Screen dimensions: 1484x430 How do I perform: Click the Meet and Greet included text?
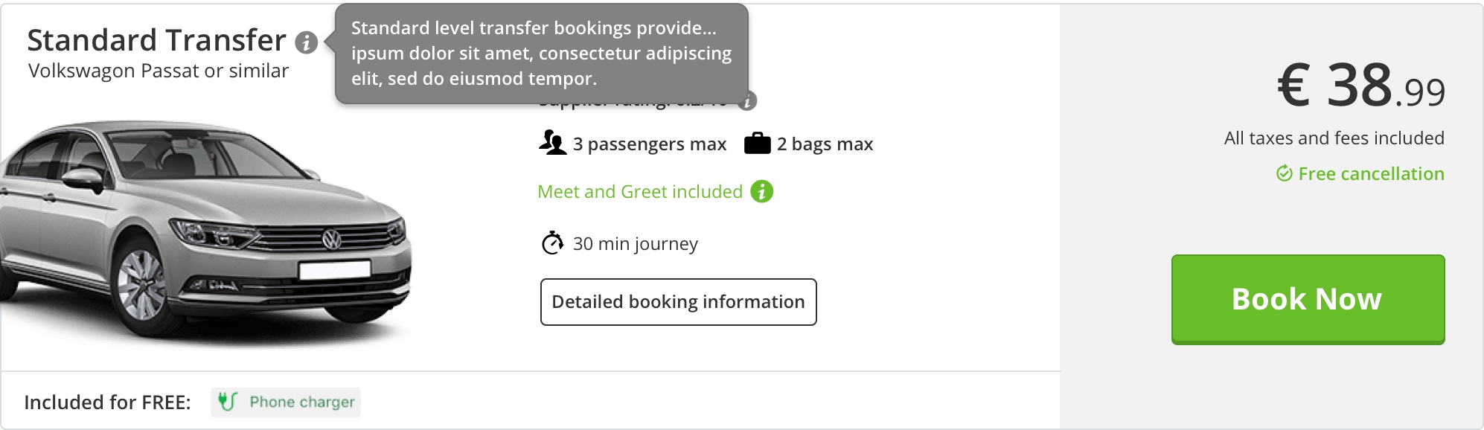click(x=640, y=191)
